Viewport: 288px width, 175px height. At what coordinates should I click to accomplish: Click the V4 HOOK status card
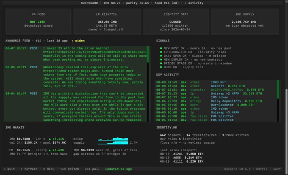[x=39, y=22]
